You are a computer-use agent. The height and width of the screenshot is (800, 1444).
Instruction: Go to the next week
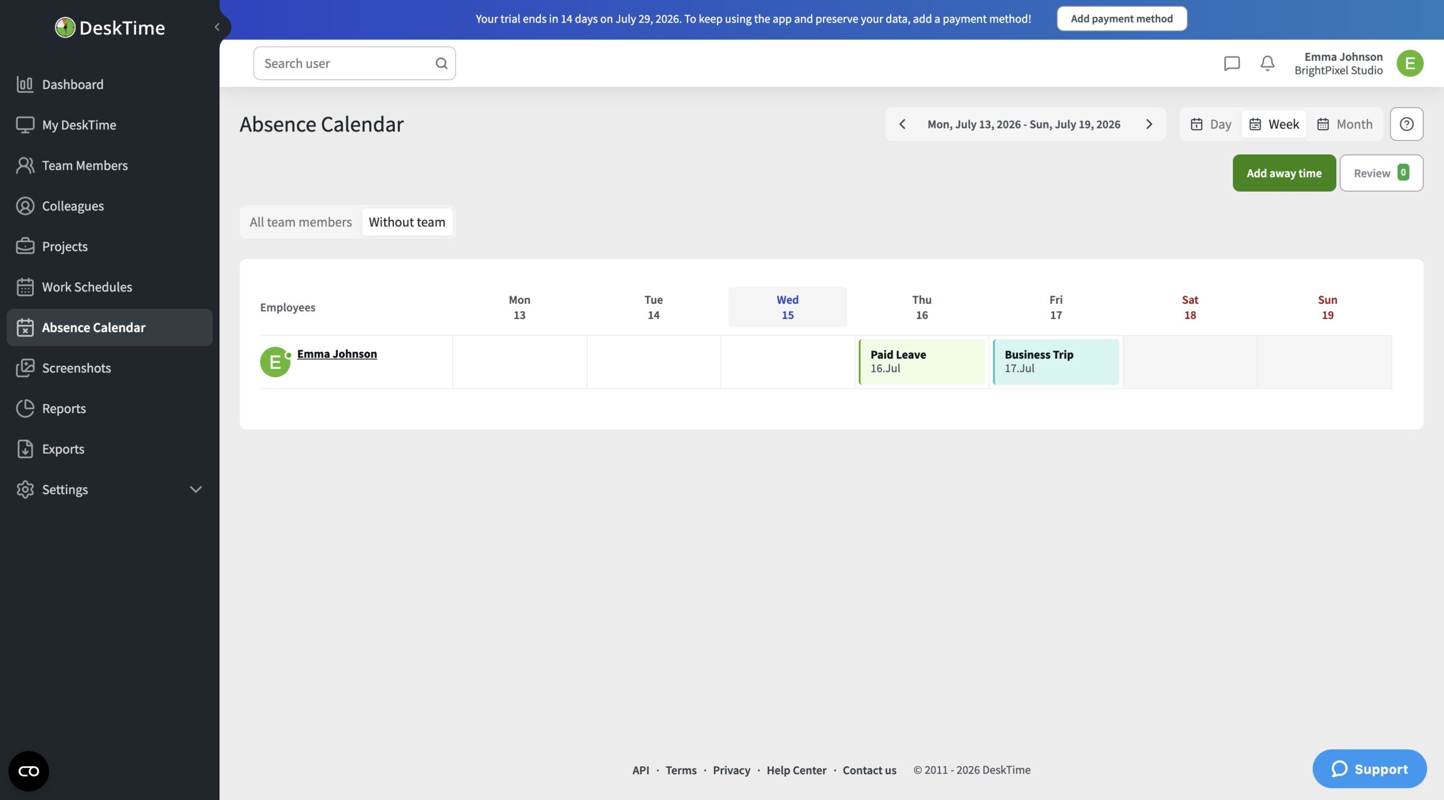point(1149,125)
